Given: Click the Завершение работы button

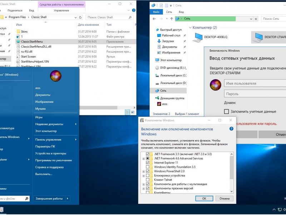Looking at the screenshot, I should coord(49,199).
